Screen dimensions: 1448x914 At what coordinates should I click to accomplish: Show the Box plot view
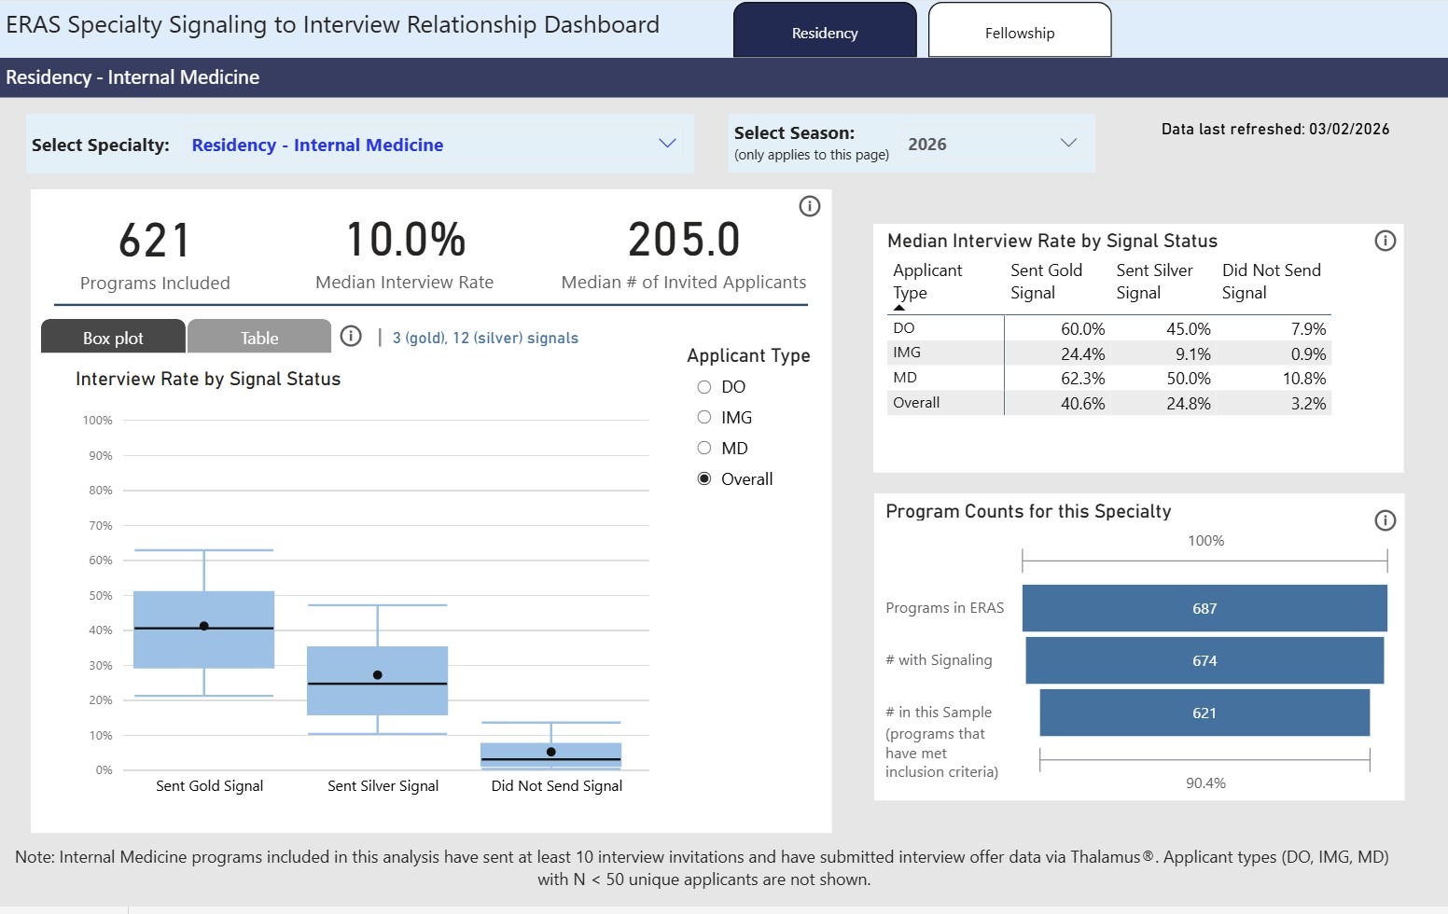pos(113,338)
